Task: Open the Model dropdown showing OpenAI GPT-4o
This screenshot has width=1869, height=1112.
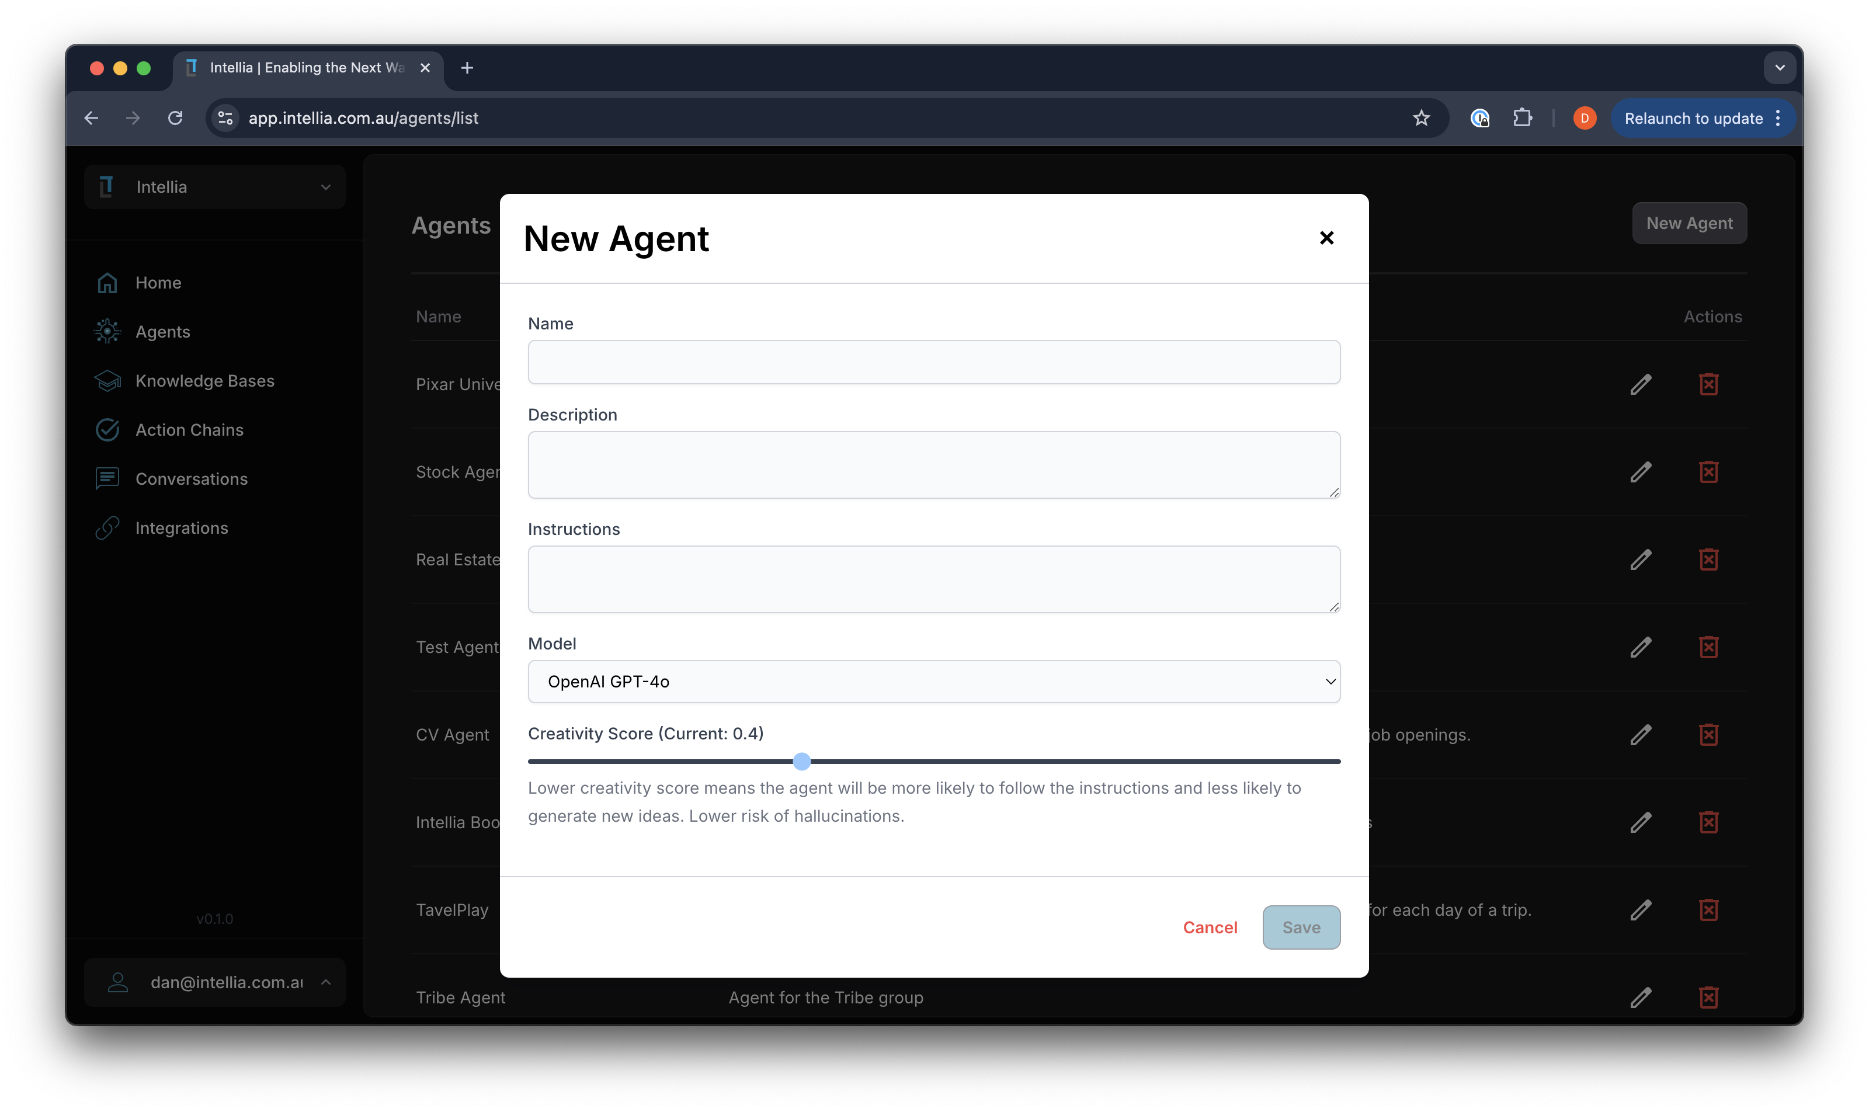Action: point(934,681)
